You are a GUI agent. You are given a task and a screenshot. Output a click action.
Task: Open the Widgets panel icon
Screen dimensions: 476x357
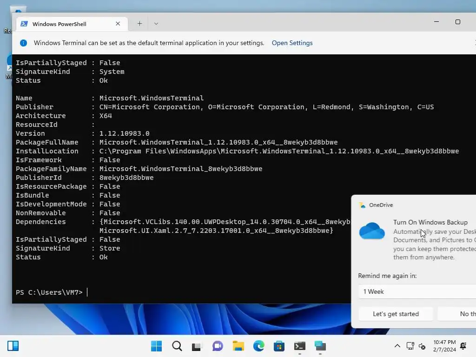13,346
